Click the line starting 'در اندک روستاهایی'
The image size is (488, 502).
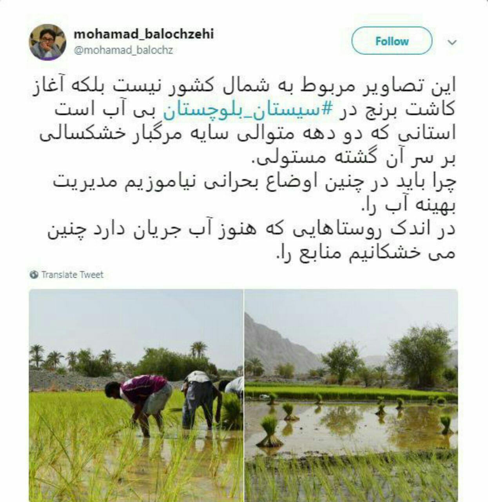click(x=251, y=229)
